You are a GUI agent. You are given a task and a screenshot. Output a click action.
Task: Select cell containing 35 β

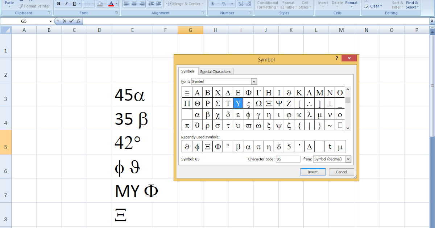coord(132,118)
